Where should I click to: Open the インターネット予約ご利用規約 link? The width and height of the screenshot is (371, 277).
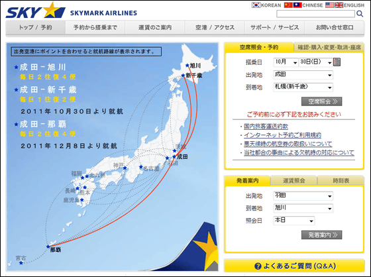(x=282, y=135)
